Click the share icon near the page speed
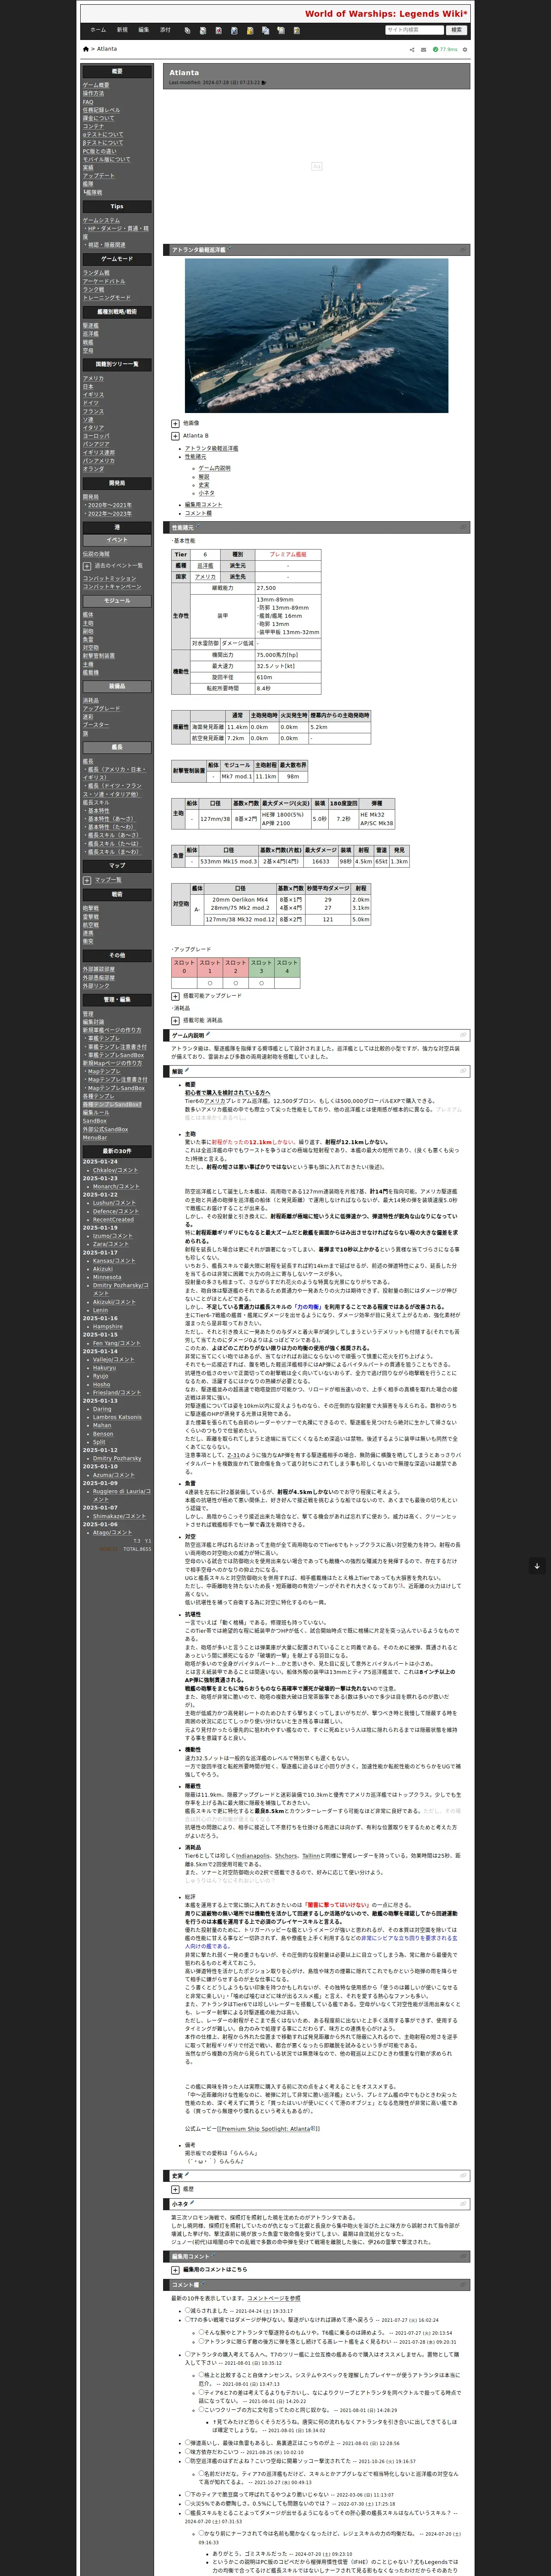Screen dimensions: 551x2576 click(x=412, y=49)
